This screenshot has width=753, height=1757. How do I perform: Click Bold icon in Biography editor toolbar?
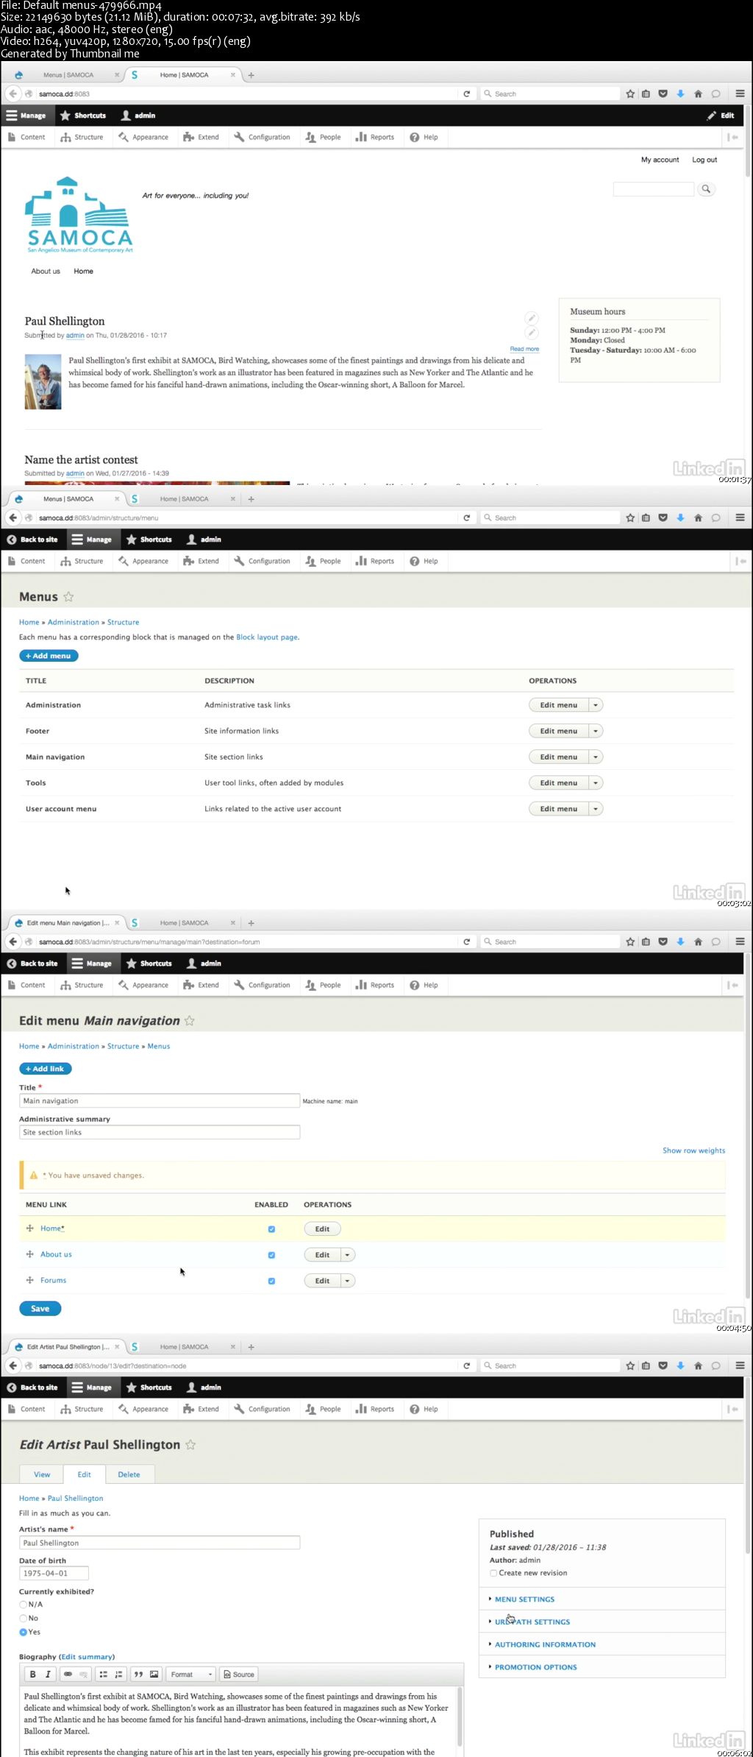tap(32, 1674)
